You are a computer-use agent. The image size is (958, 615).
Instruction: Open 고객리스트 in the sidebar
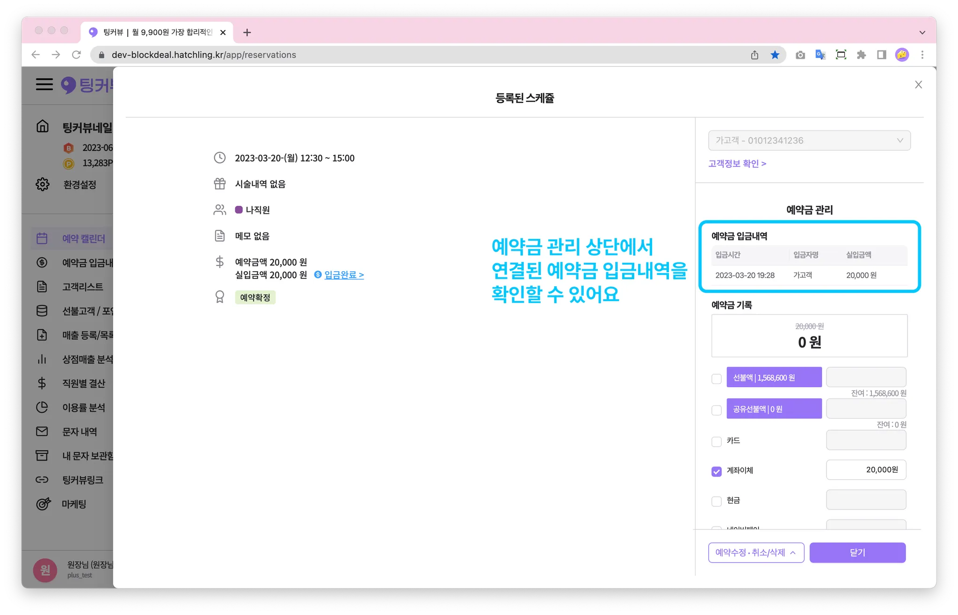[82, 287]
